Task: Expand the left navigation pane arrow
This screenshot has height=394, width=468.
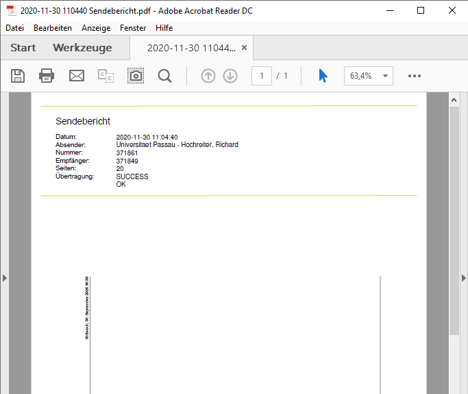Action: point(5,278)
